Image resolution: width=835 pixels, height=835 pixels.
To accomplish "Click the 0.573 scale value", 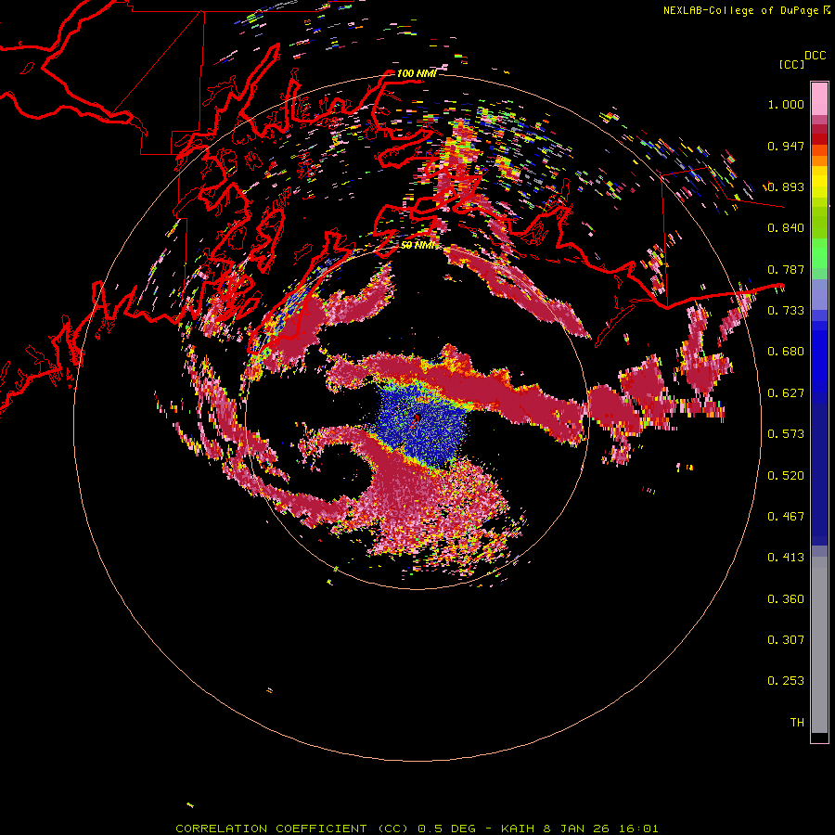I will click(786, 434).
